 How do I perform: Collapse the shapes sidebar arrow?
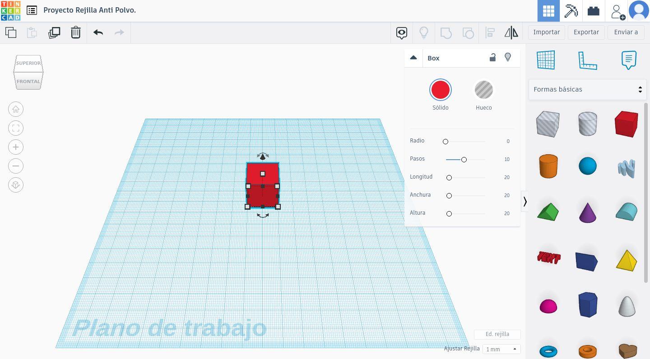click(x=525, y=201)
